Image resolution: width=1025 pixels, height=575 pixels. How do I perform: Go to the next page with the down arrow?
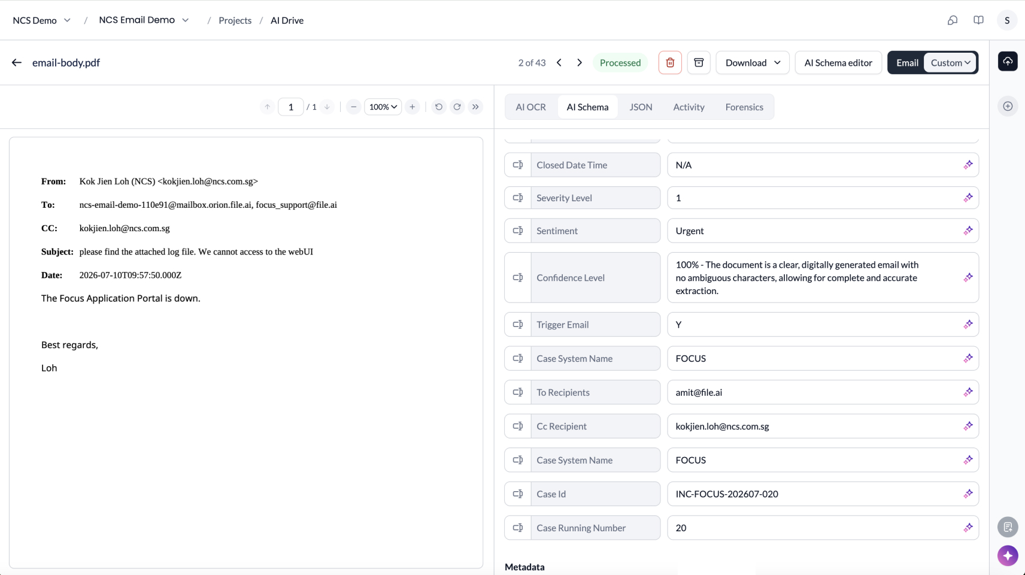(x=327, y=107)
